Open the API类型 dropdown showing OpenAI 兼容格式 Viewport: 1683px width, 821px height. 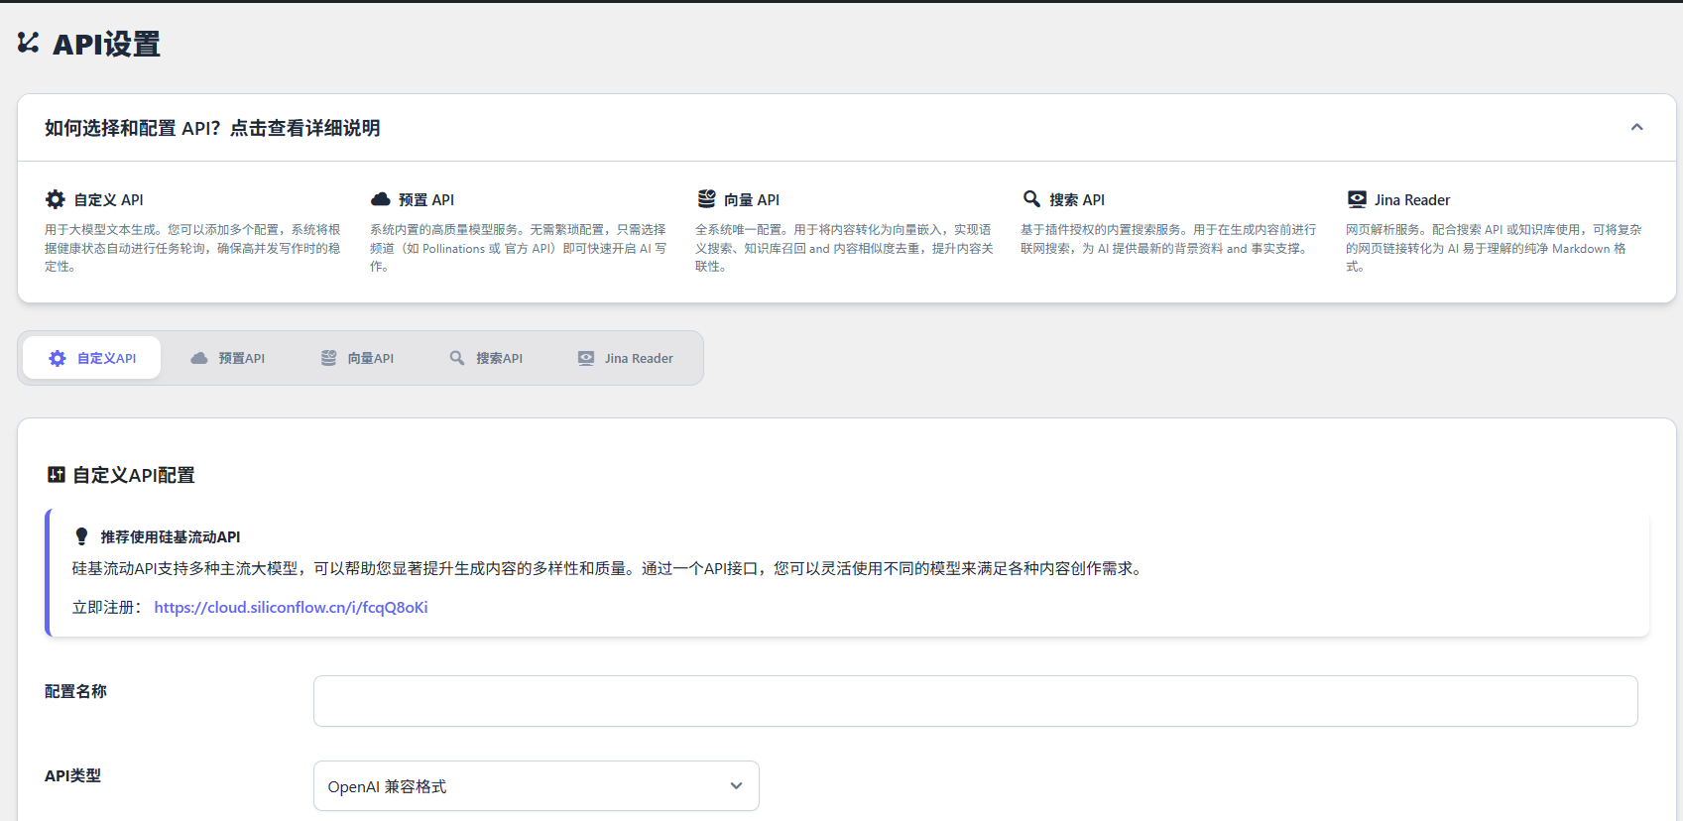[536, 786]
